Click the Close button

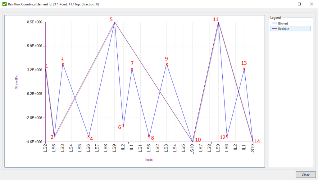(x=306, y=174)
